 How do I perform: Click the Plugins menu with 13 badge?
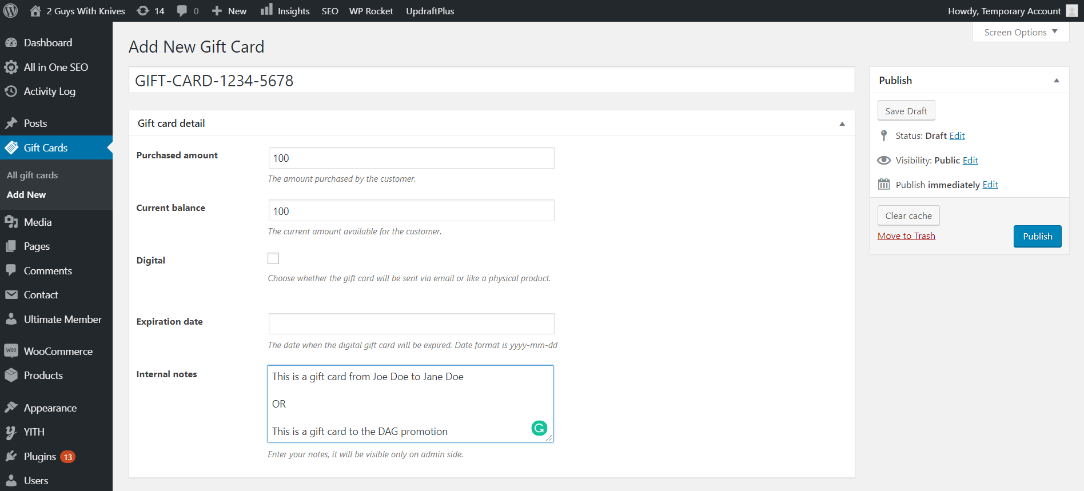pos(40,456)
